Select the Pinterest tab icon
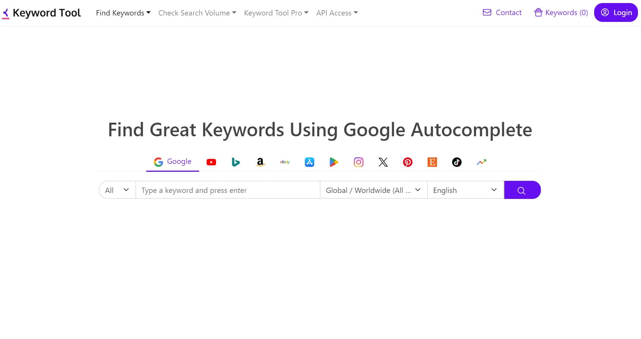641x339 pixels. pyautogui.click(x=408, y=162)
